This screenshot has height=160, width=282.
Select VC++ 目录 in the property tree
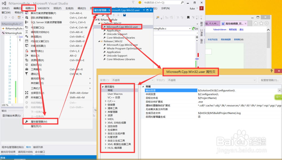tap(114, 97)
